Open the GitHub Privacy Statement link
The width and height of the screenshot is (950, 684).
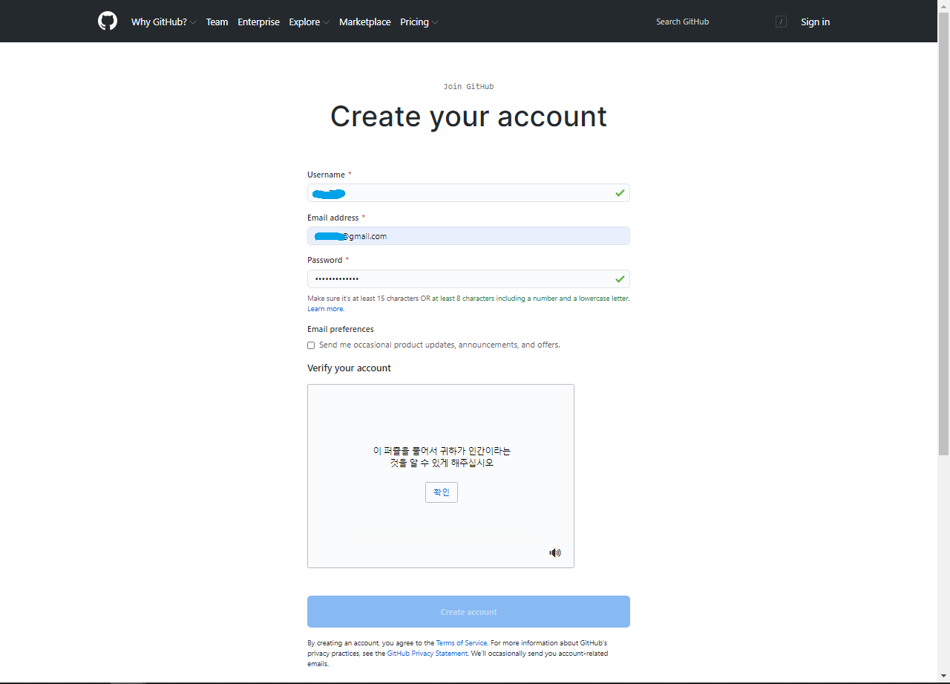point(427,654)
